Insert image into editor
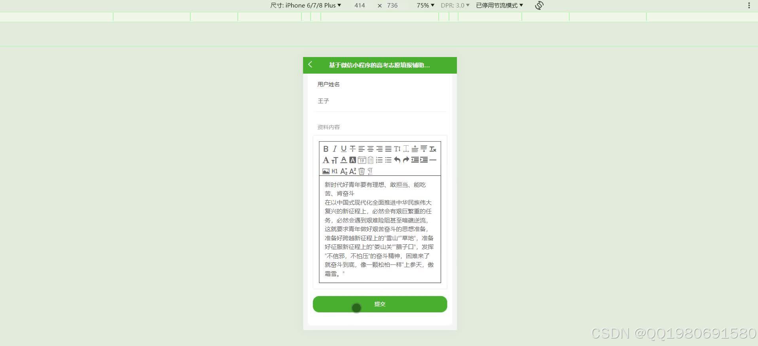 326,171
